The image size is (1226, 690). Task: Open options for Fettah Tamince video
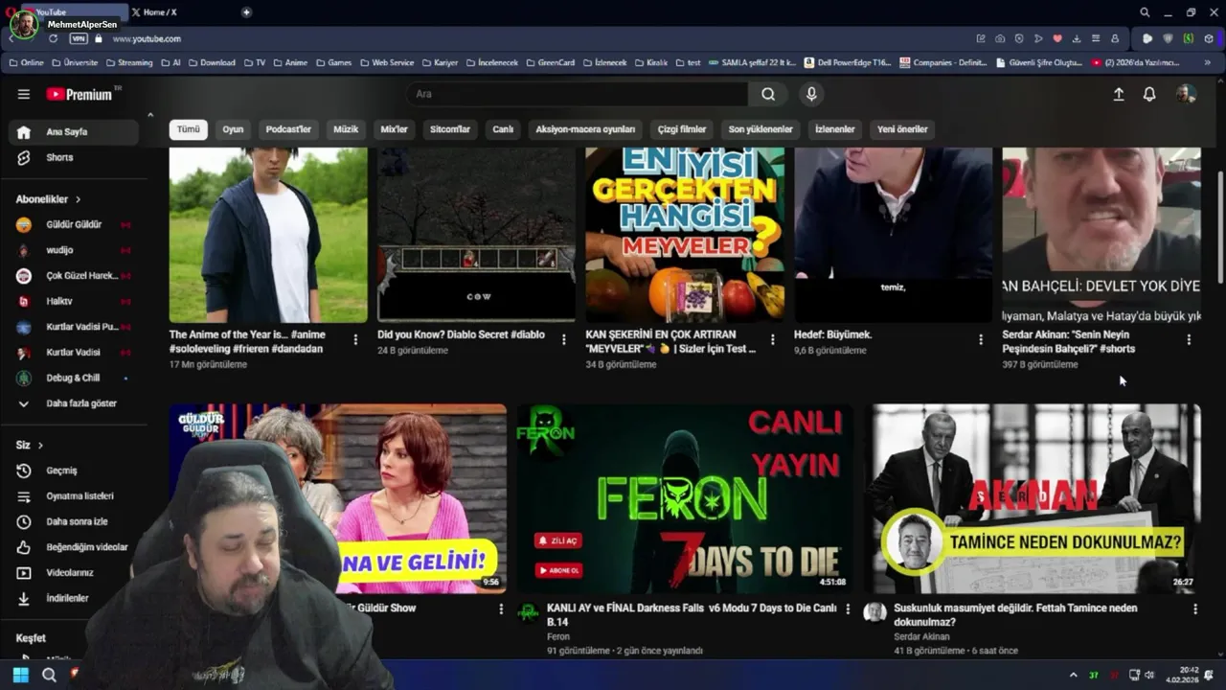point(1194,609)
